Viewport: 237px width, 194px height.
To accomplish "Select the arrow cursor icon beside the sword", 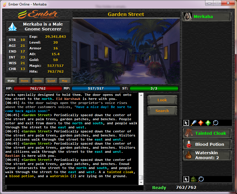I will tap(187, 123).
